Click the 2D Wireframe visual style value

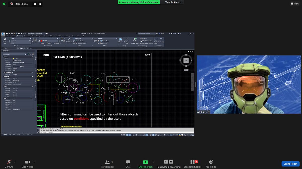click(17, 110)
